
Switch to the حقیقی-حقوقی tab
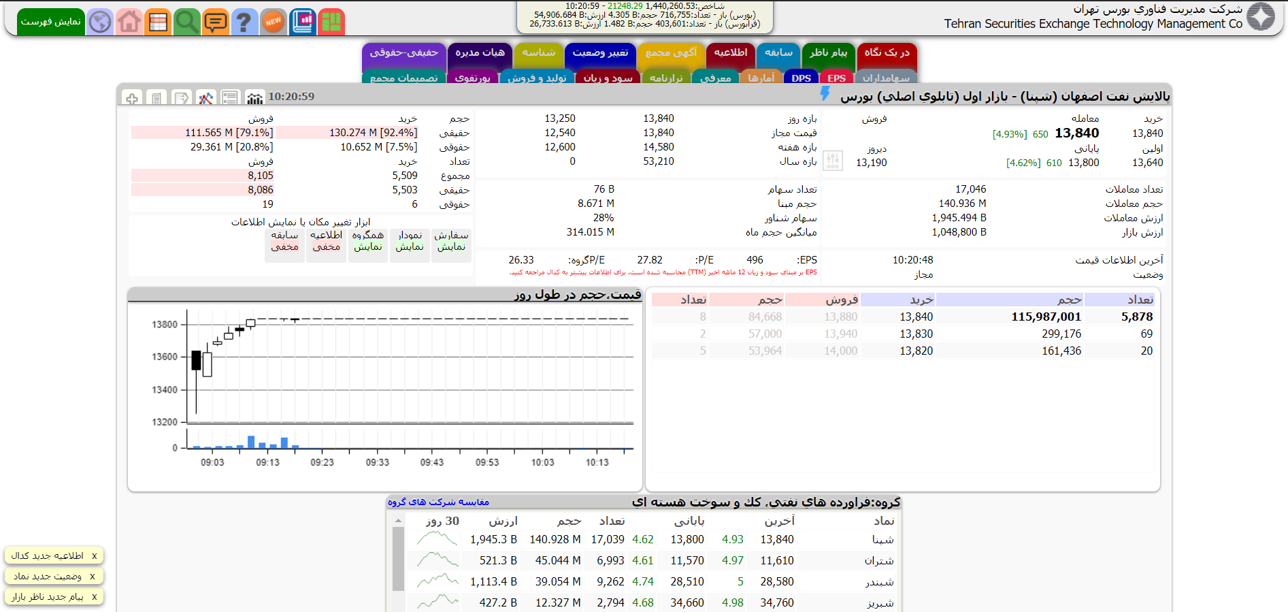403,53
